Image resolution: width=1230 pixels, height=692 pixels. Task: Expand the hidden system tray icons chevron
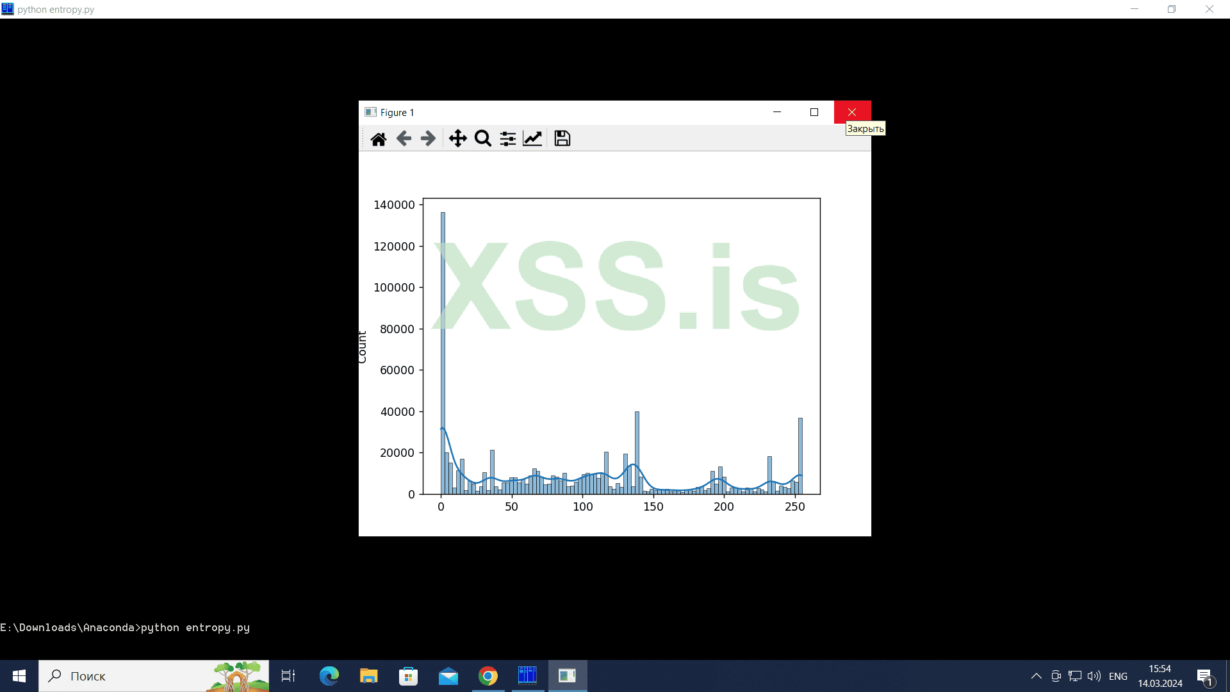[1036, 676]
